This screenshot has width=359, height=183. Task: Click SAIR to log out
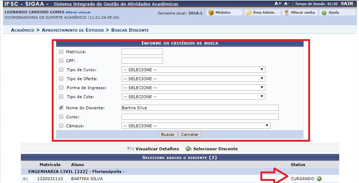pyautogui.click(x=346, y=4)
